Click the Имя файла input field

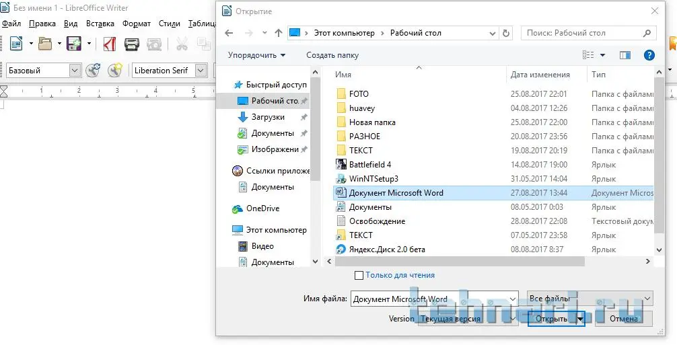[x=434, y=299]
